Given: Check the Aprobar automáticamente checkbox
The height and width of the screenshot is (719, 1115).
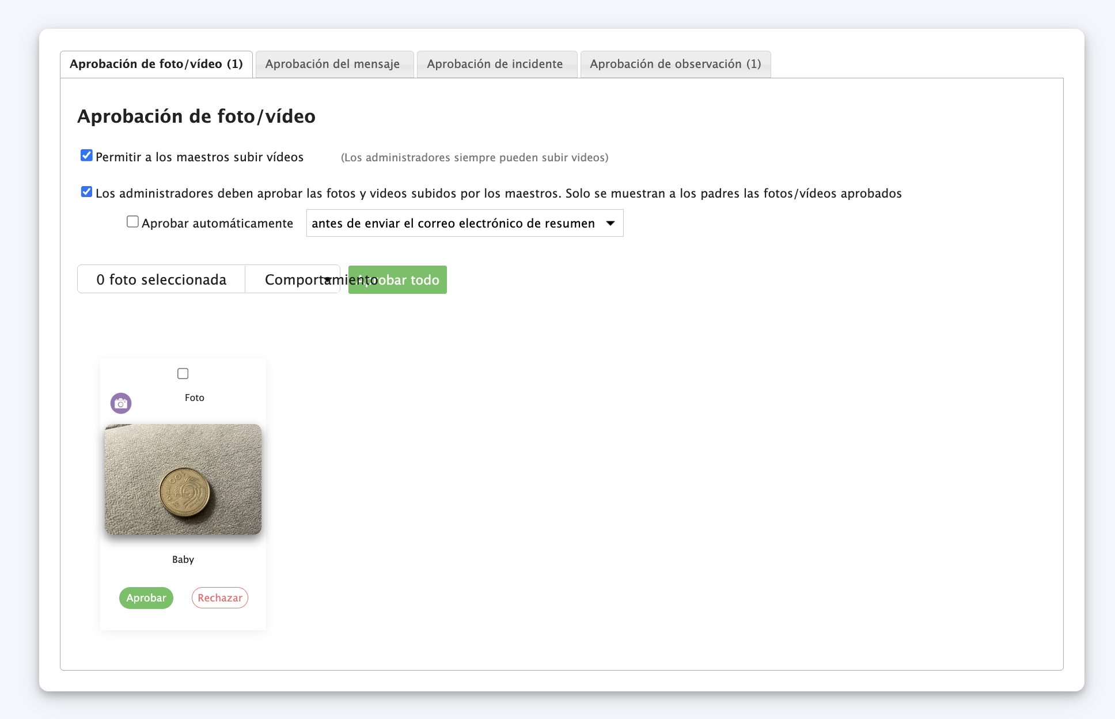Looking at the screenshot, I should 132,222.
